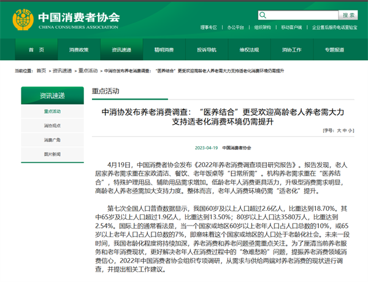Screen dimensions: 368x282
Task: Click the article paragraph beginning 4月19日
Action: (221, 178)
